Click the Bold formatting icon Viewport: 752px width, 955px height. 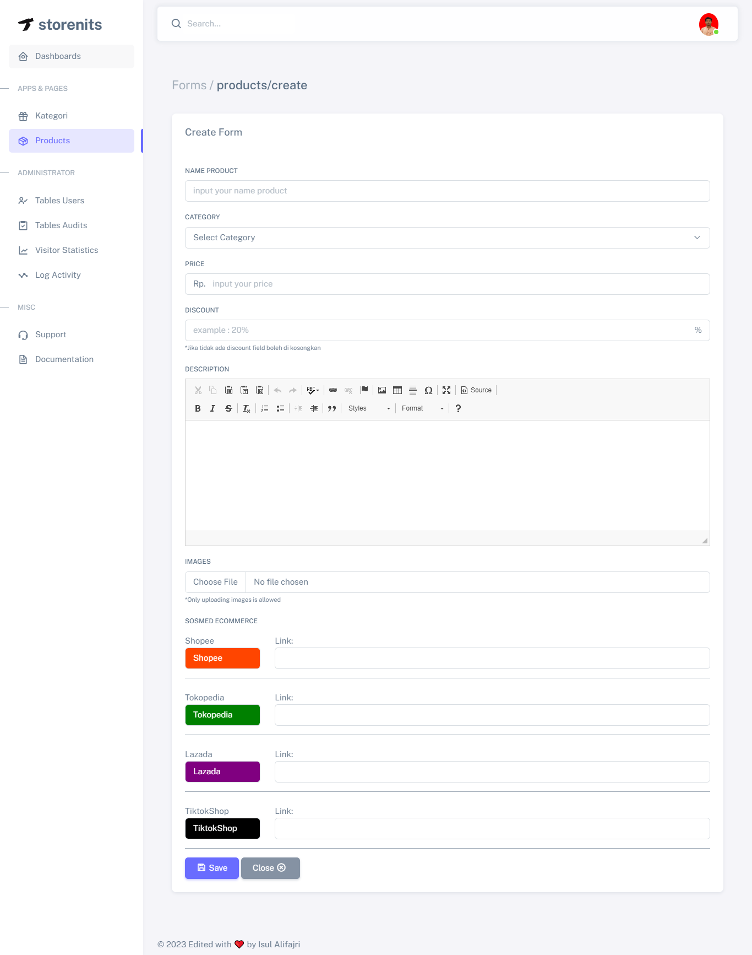(x=198, y=408)
